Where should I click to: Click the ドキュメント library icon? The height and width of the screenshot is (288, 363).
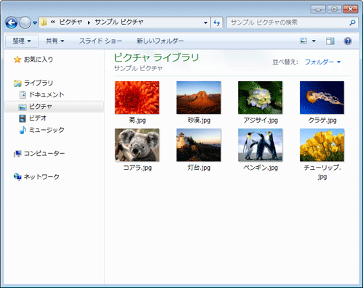pos(23,95)
